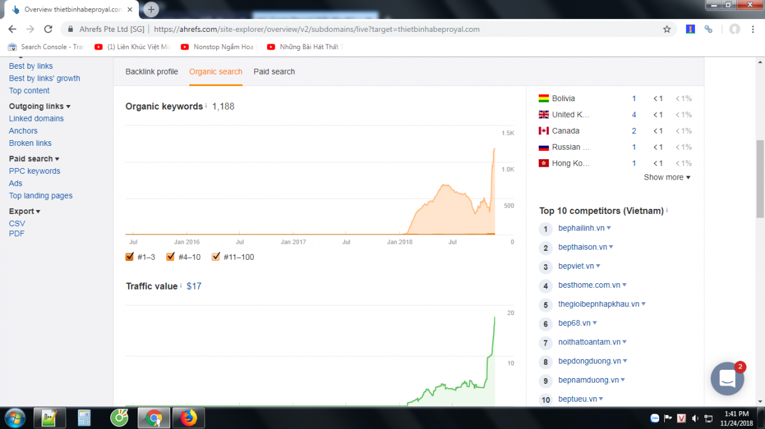Open dropdown arrow next to bepthaison.vn

pyautogui.click(x=611, y=248)
